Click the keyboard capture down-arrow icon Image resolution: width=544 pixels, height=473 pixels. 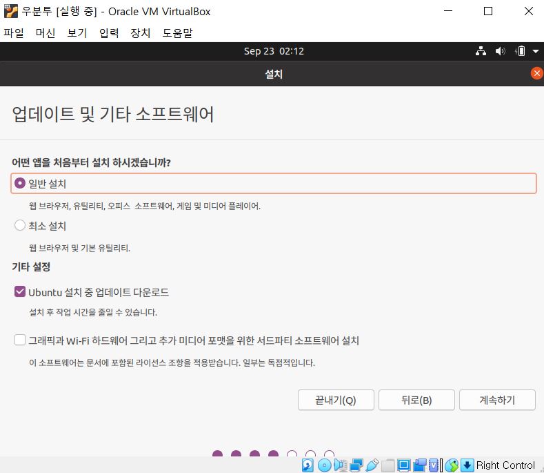pos(467,465)
